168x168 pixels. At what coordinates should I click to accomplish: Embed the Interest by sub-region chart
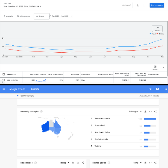click(x=150, y=111)
